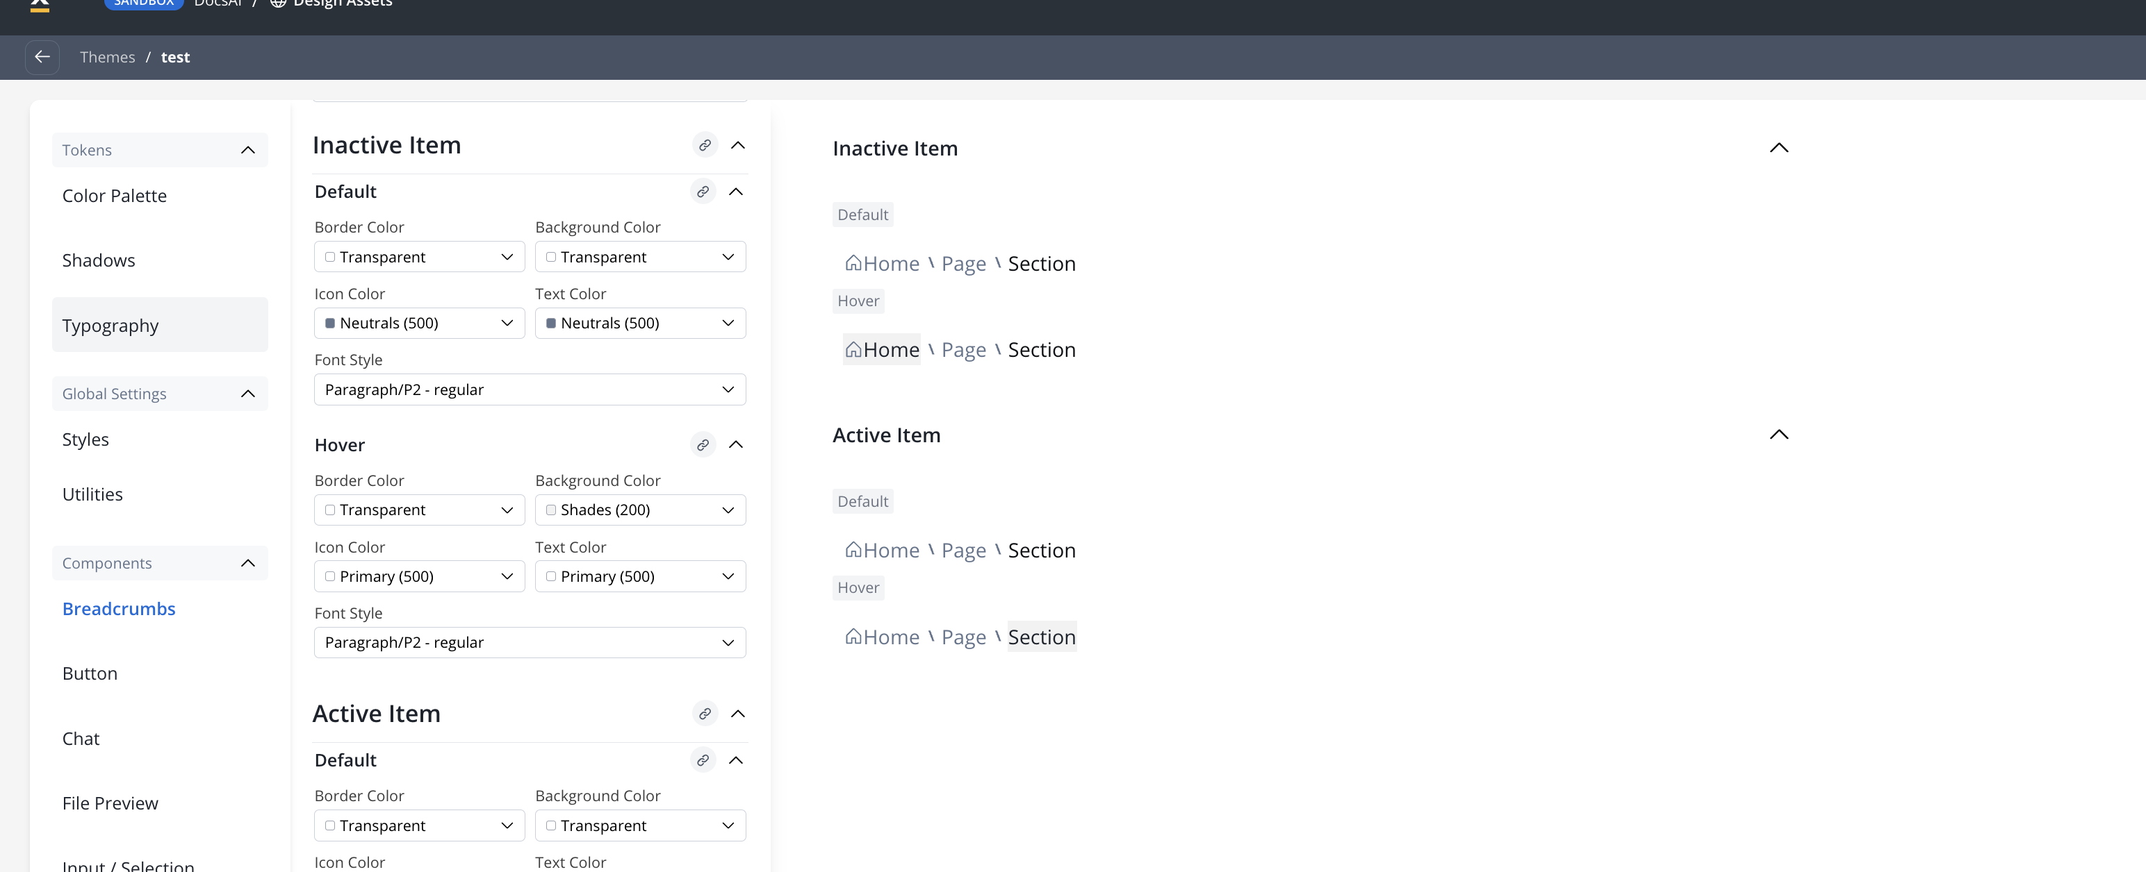Open Hover Background Color Shades (200) dropdown
Viewport: 2146px width, 872px height.
click(640, 510)
